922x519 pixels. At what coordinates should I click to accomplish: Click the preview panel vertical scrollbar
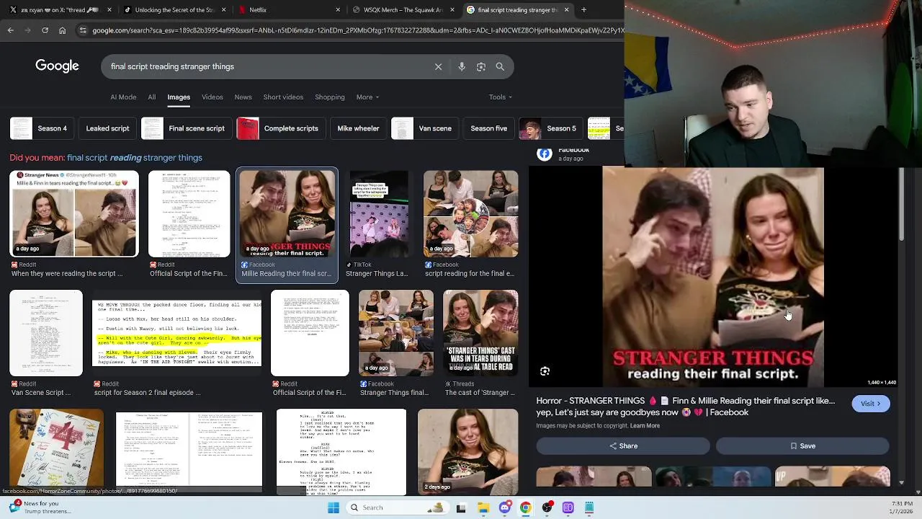pos(900,205)
